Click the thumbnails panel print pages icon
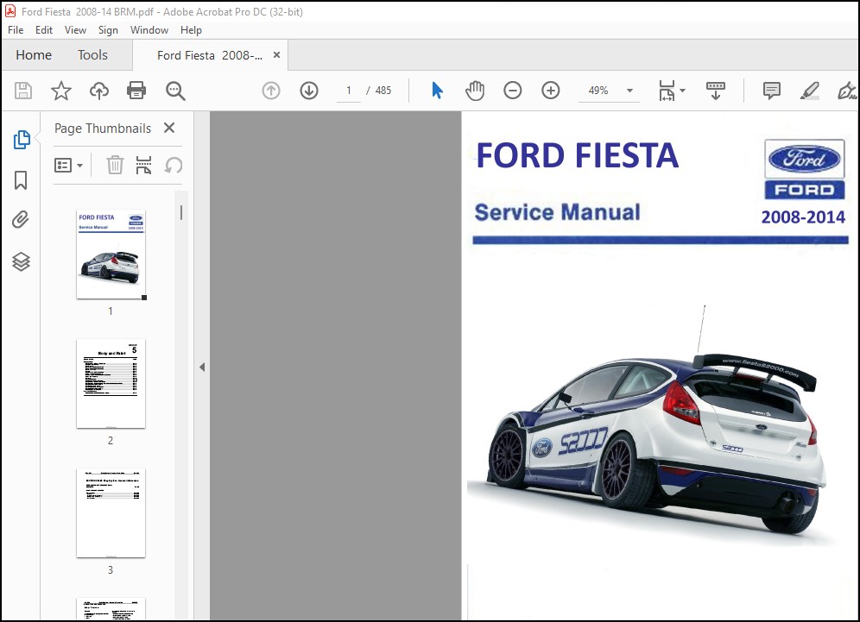This screenshot has height=622, width=860. [x=143, y=165]
